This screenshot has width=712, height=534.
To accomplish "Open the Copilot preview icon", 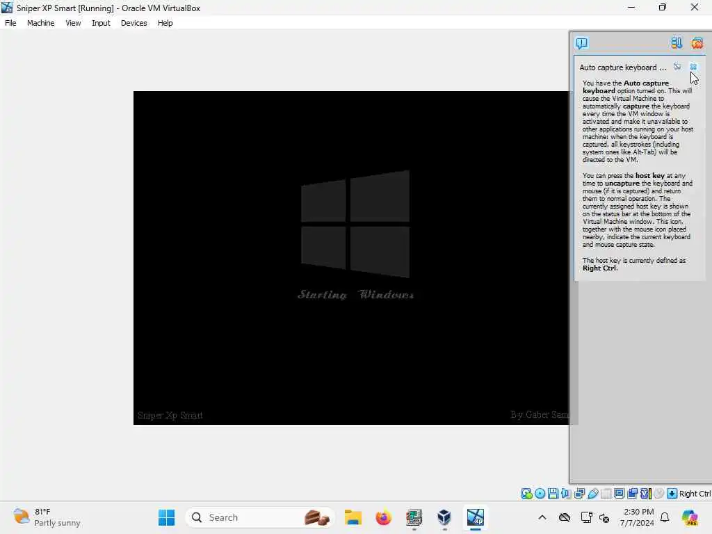I will 690,517.
